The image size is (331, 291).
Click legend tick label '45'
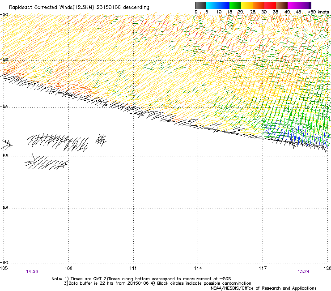click(x=298, y=12)
